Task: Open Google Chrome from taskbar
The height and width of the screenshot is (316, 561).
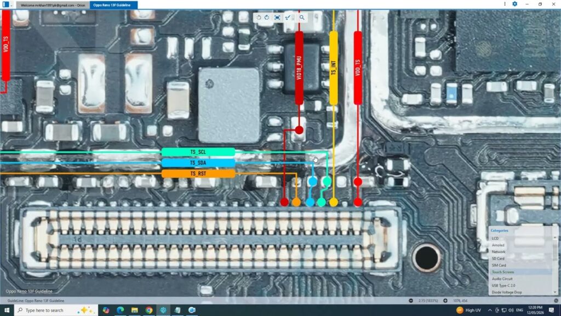Action: [149, 311]
